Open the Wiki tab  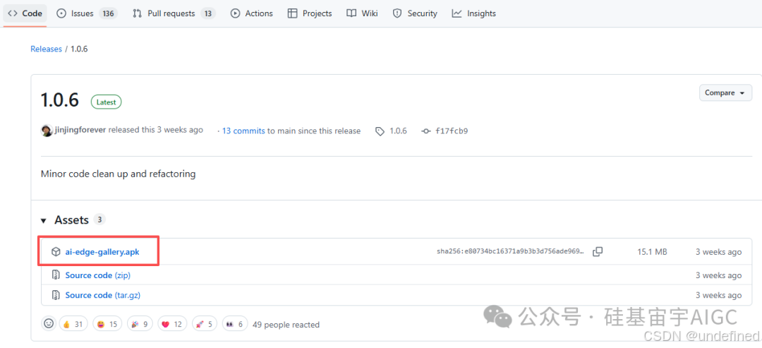tap(362, 13)
